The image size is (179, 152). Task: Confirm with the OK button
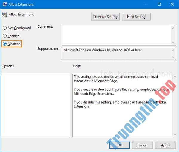coord(120,145)
